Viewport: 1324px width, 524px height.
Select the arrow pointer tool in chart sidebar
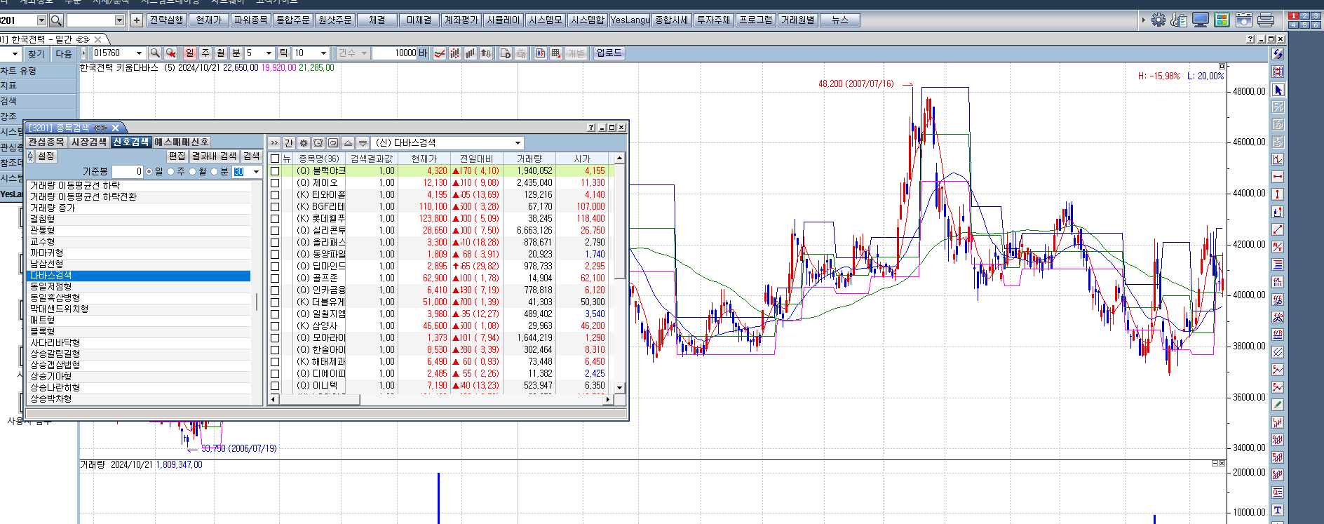[1278, 90]
